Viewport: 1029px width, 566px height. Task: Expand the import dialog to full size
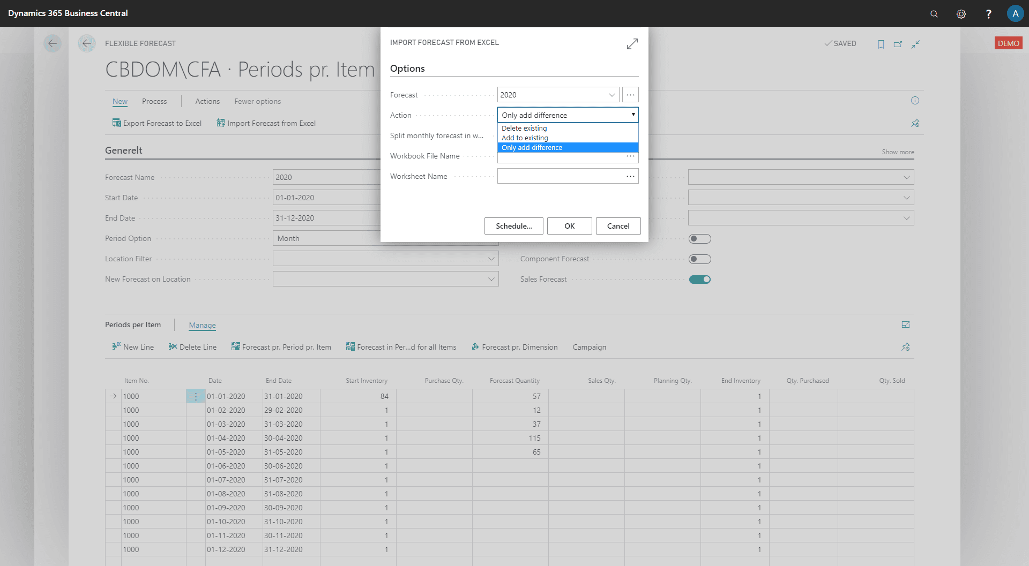pos(632,44)
